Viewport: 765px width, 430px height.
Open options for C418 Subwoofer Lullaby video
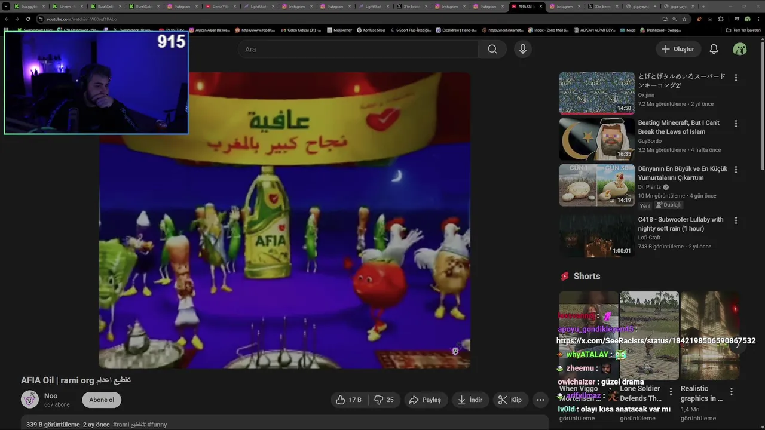(736, 220)
